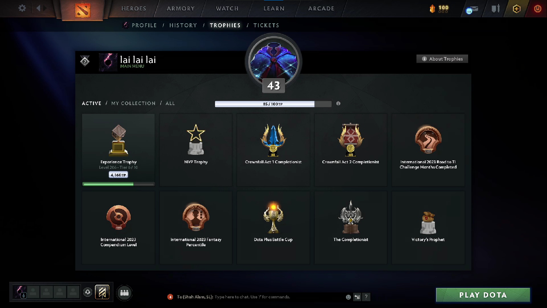
Task: Open the Heroes menu
Action: pos(134,8)
